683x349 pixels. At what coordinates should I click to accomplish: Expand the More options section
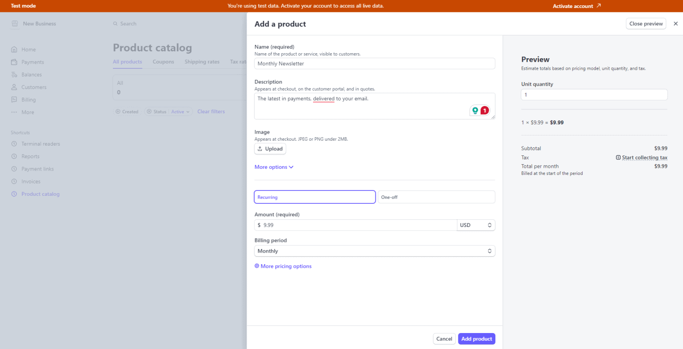point(273,167)
